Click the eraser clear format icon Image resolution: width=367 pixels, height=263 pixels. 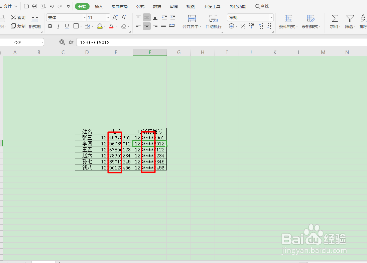(x=124, y=26)
